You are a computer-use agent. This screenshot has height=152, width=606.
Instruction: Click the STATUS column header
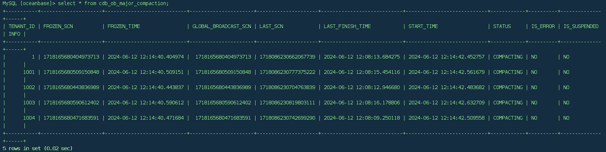click(x=502, y=26)
